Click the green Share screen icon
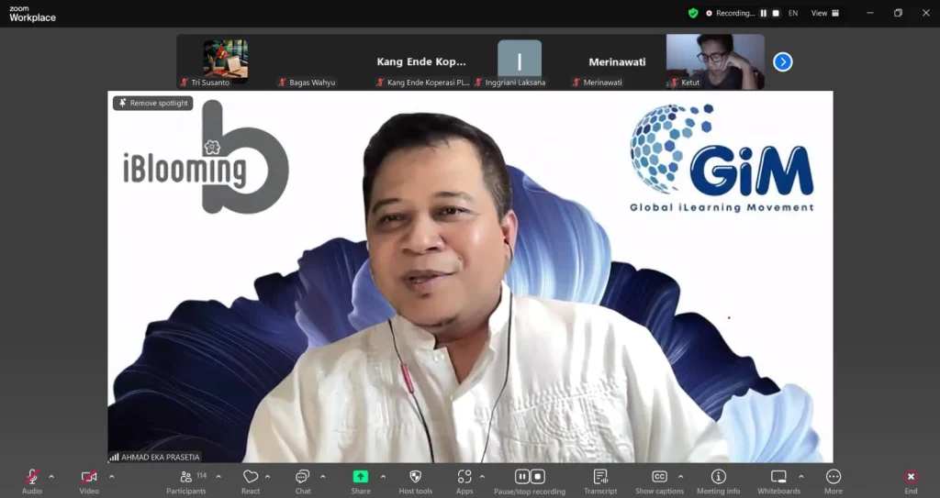This screenshot has width=940, height=498. click(361, 478)
